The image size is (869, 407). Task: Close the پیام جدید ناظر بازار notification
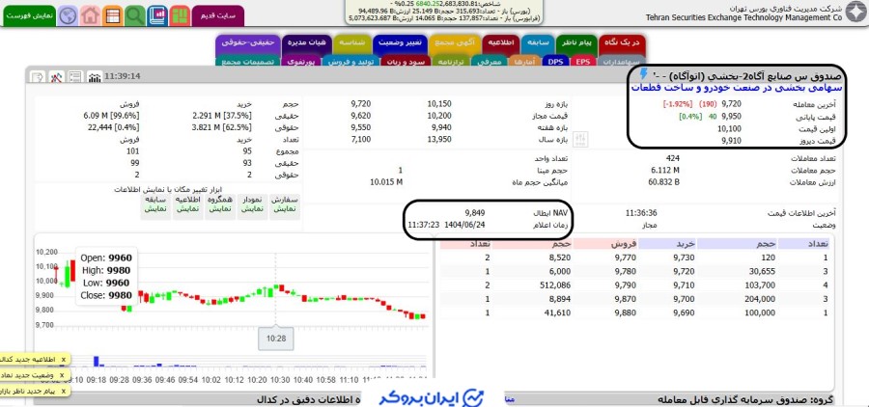coord(63,390)
